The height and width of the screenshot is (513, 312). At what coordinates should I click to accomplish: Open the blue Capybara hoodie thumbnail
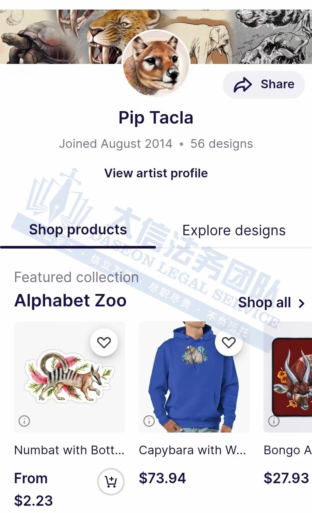[194, 377]
